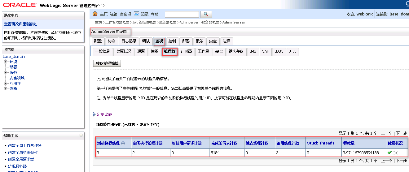Open the 健康状况 sub-tab
The height and width of the screenshot is (172, 409).
point(124,51)
